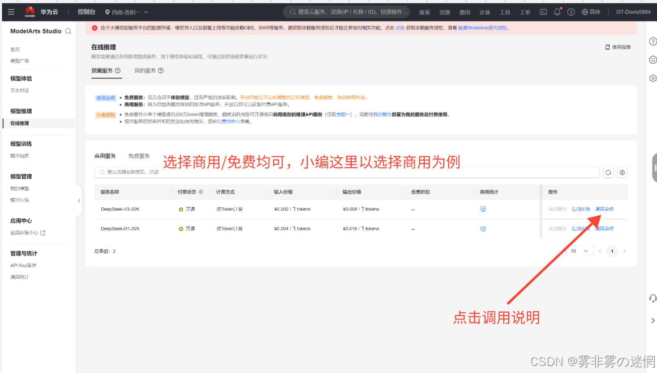This screenshot has height=373, width=657.
Task: Click the top cloud service search box
Action: coord(347,12)
